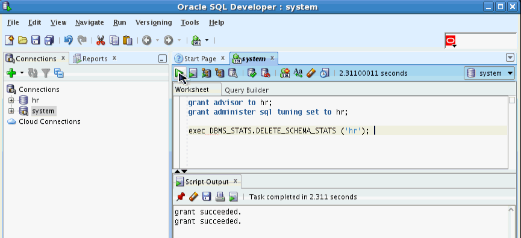
Task: Expand the hr connection node
Action: coord(11,100)
